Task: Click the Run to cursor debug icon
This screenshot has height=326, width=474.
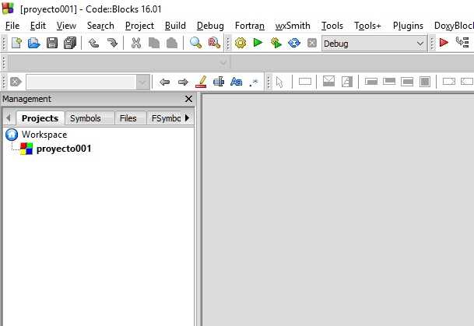Action: point(462,42)
